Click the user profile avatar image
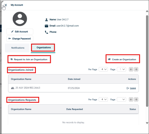This screenshot has height=134, width=149. pyautogui.click(x=20, y=19)
